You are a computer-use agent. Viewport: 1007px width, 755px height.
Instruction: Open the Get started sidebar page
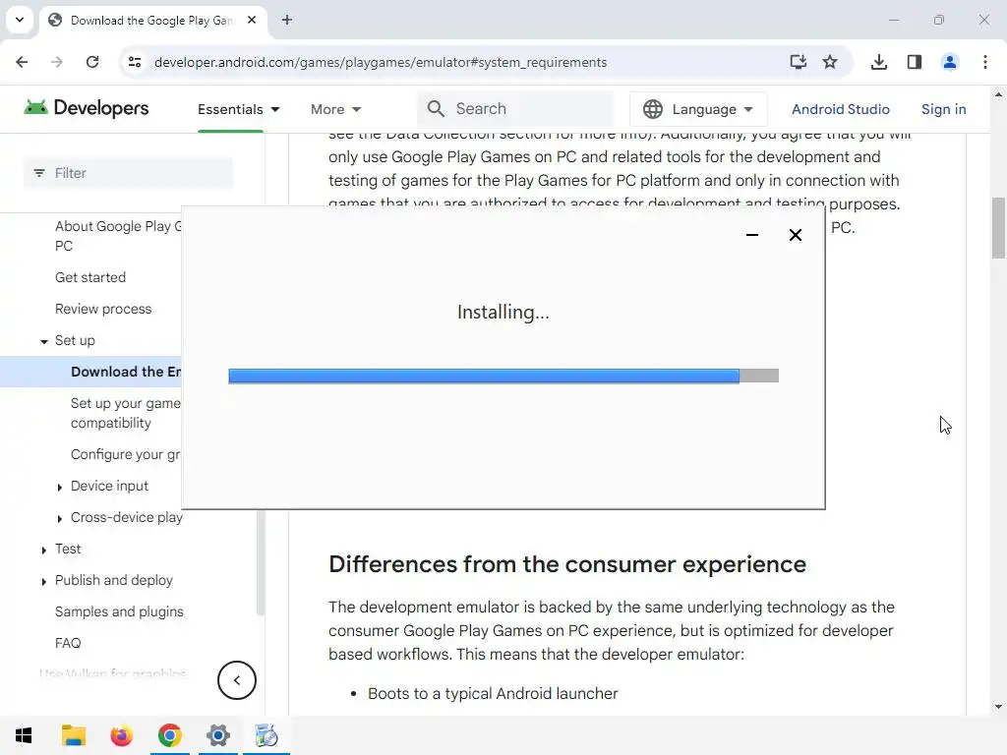click(x=90, y=277)
